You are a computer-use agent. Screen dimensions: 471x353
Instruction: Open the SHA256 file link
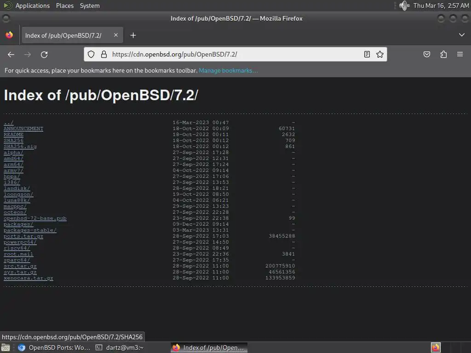(13, 141)
